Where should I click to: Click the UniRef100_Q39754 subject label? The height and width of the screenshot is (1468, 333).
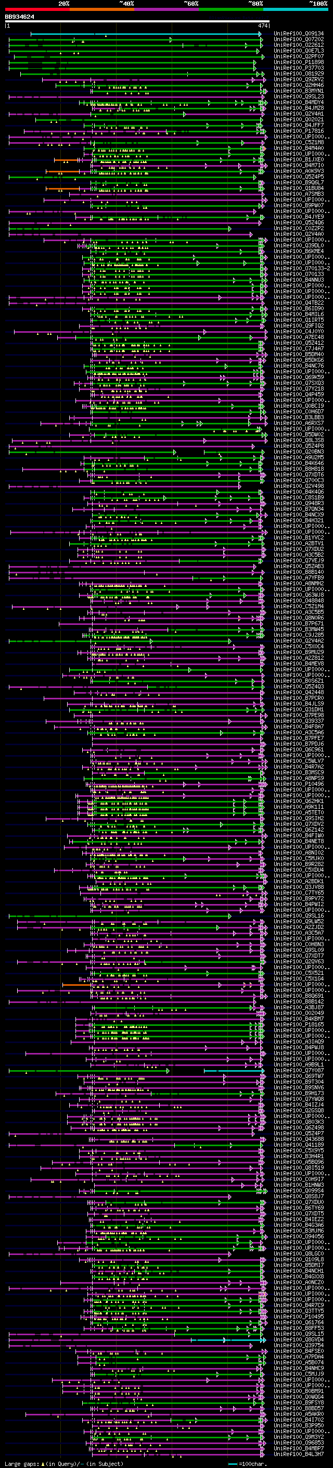tap(299, 1346)
